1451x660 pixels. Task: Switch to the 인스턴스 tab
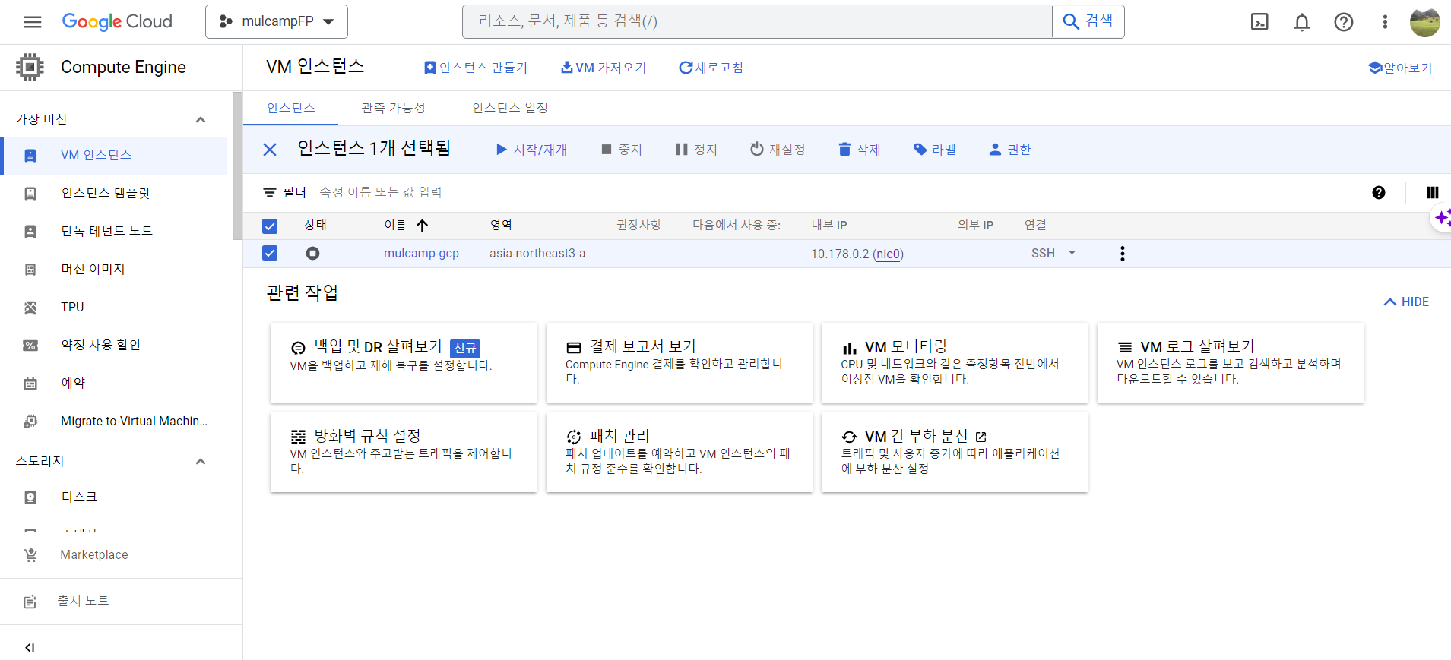(291, 108)
